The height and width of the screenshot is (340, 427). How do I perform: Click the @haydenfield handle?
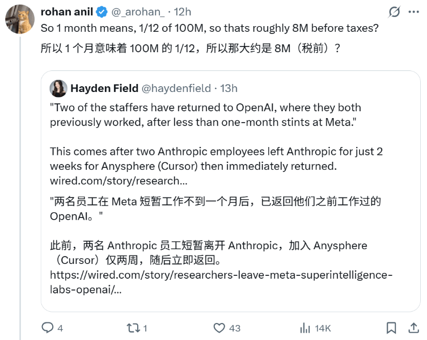point(176,88)
